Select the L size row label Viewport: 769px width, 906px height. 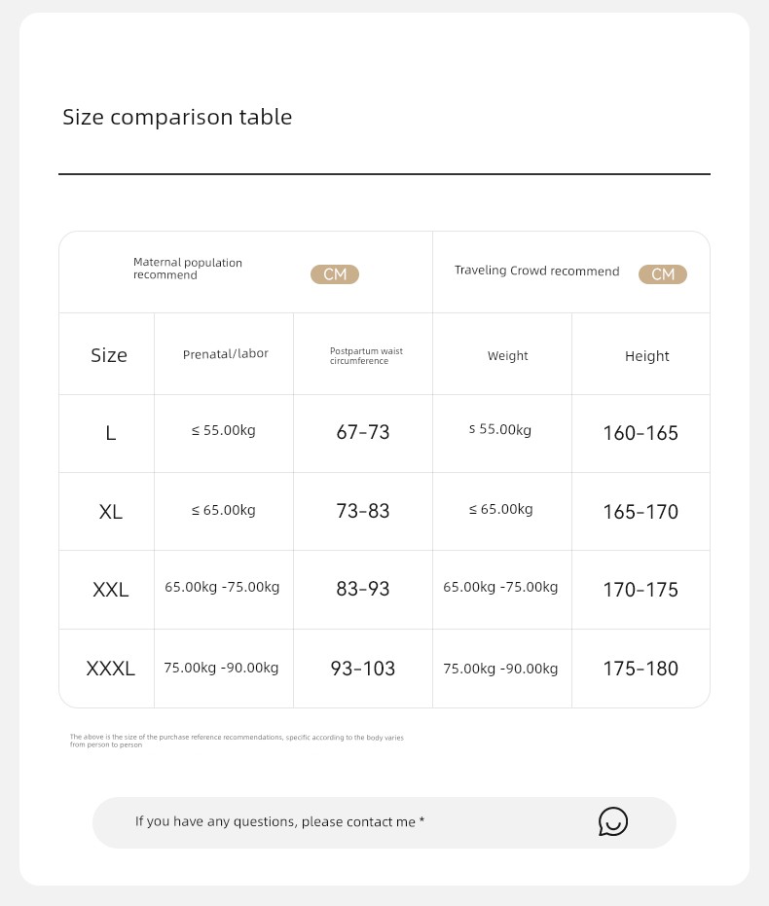click(x=111, y=433)
